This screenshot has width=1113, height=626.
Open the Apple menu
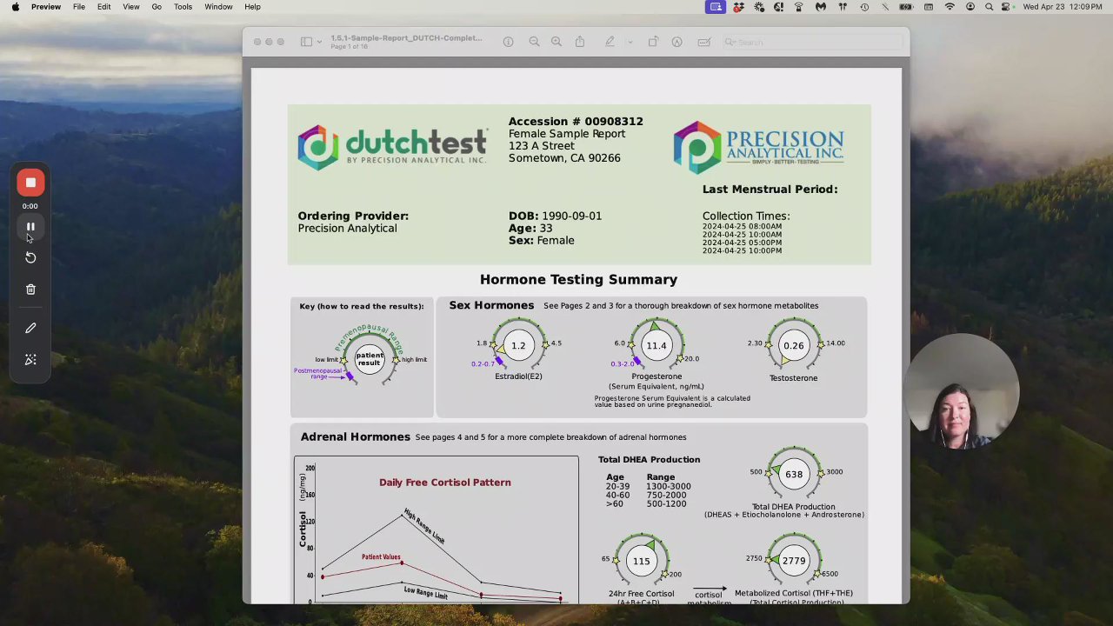point(16,7)
